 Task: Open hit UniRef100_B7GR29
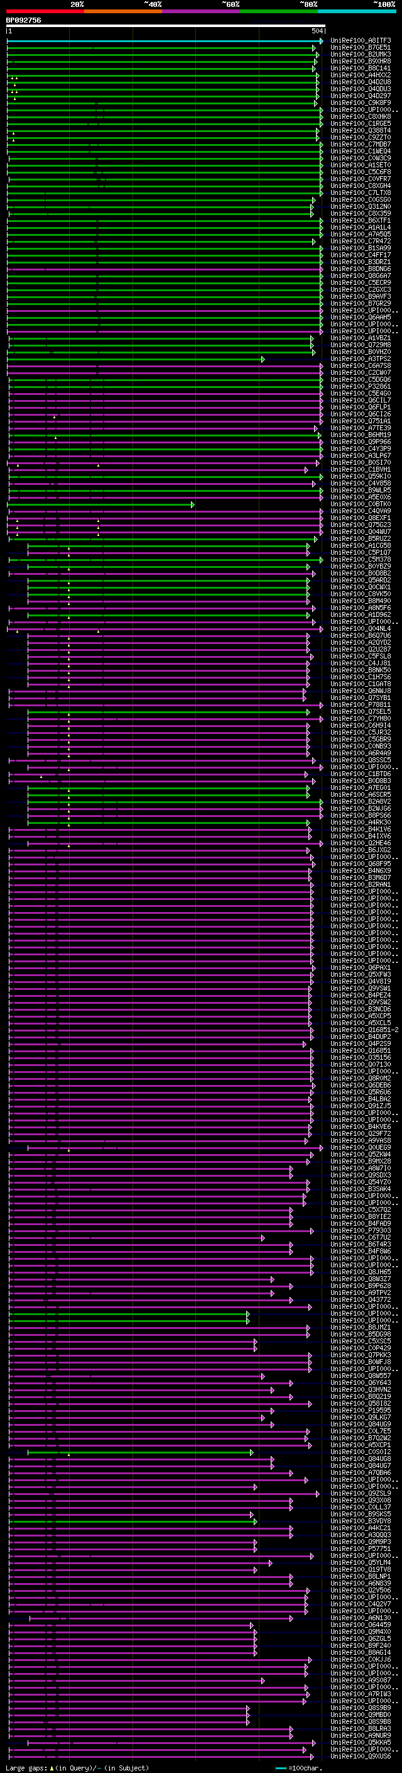click(360, 304)
